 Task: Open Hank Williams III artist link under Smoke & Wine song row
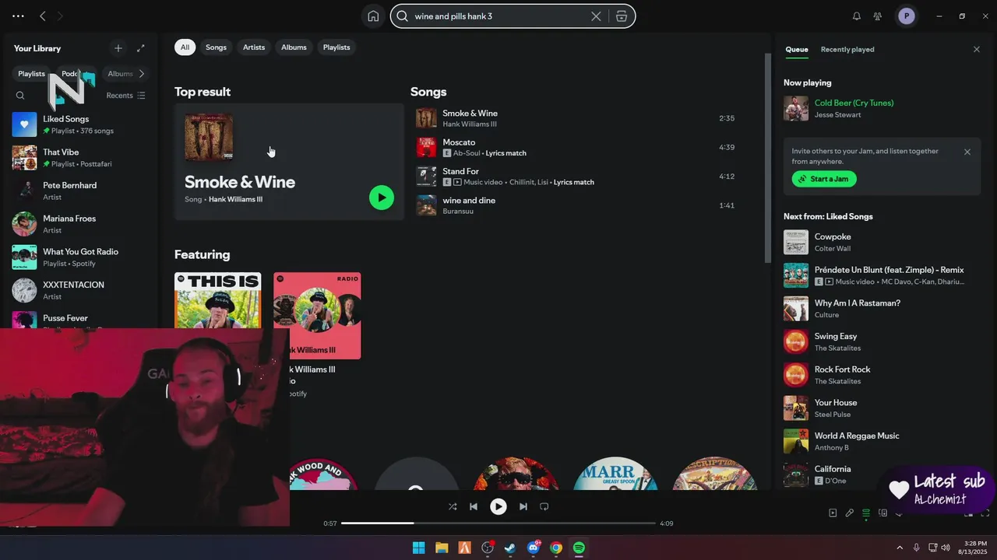click(470, 124)
